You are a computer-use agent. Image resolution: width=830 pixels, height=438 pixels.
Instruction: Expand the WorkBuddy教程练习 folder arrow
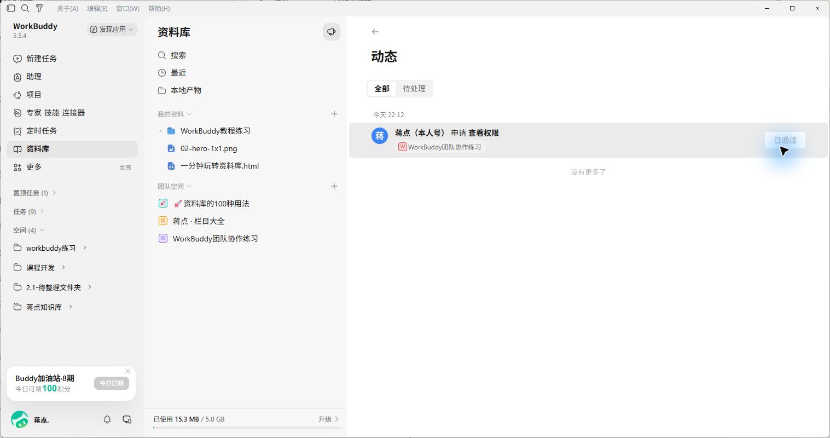tap(160, 131)
